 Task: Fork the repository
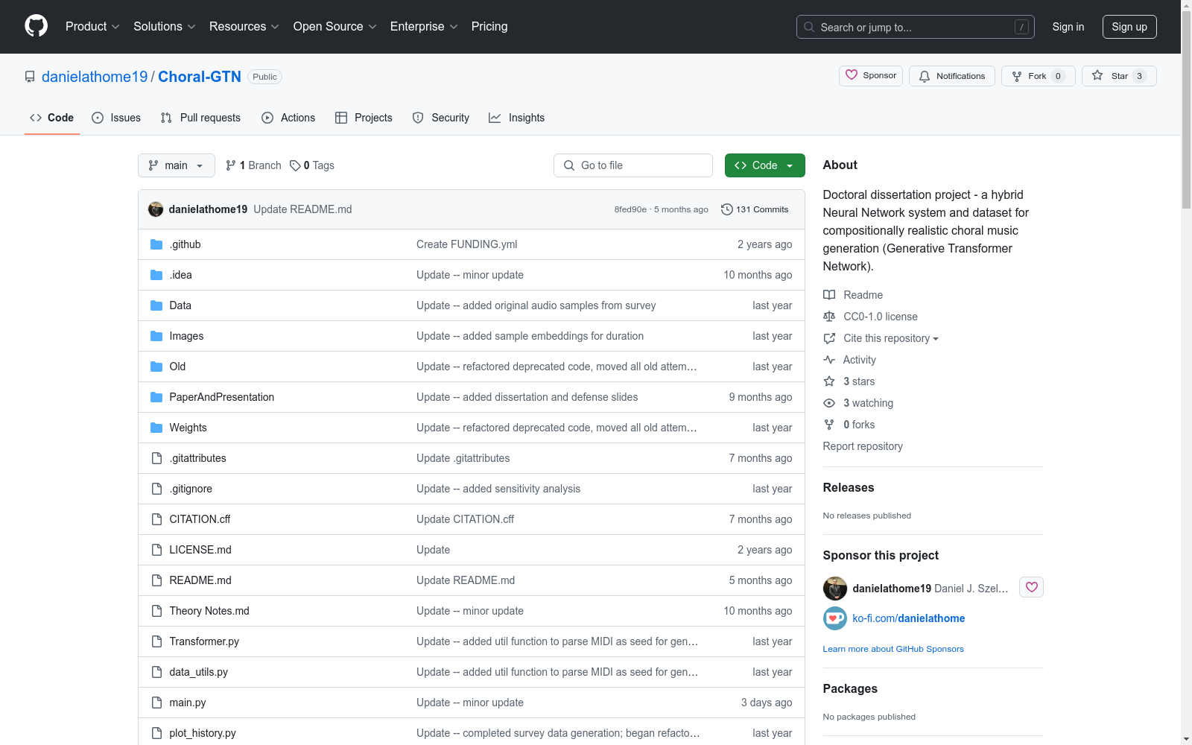click(x=1039, y=76)
